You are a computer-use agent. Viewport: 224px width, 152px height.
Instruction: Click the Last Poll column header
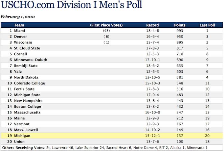point(207,25)
